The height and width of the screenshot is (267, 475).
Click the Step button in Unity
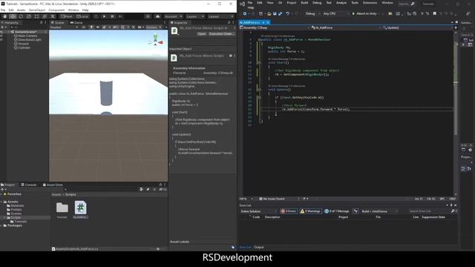pos(120,16)
